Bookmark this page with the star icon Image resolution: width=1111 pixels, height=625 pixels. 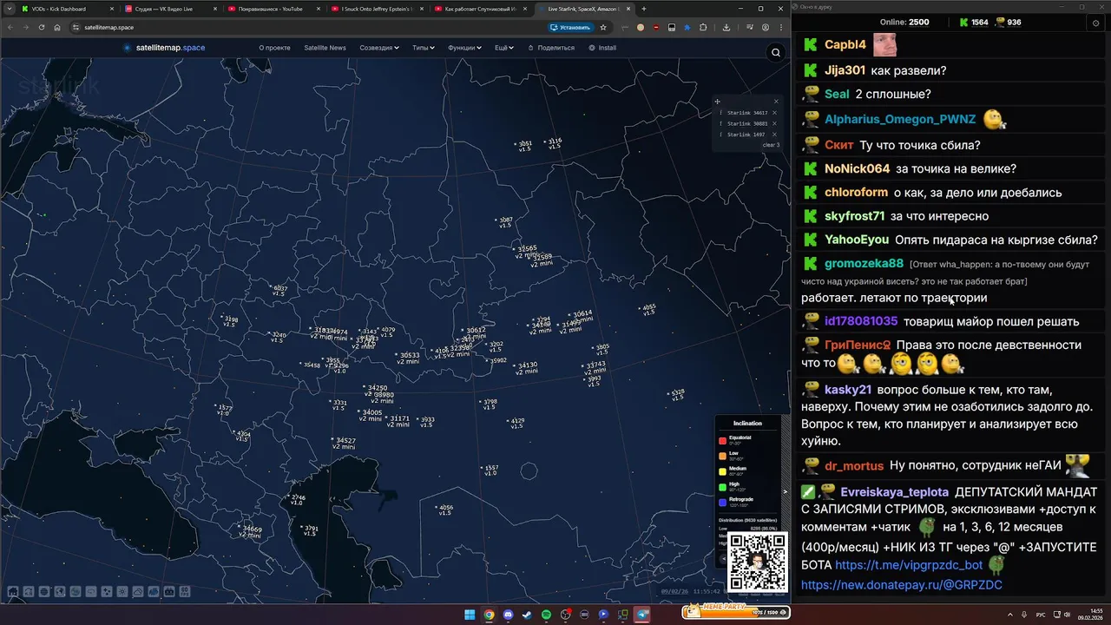pos(603,27)
